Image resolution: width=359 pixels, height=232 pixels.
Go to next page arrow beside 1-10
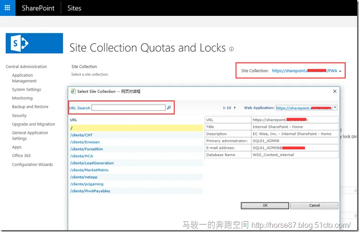[x=235, y=108]
